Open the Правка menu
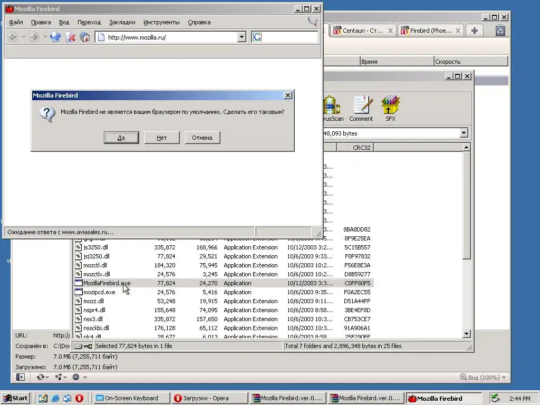 coord(41,22)
